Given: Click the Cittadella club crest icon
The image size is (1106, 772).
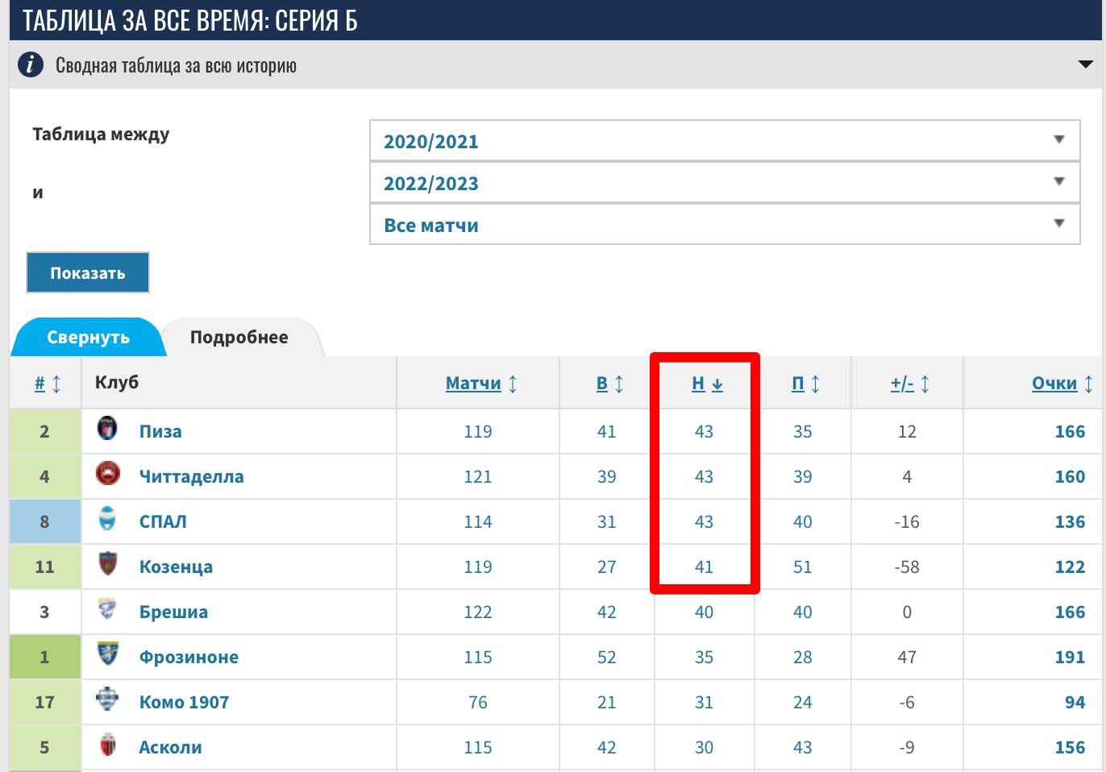Looking at the screenshot, I should (107, 473).
